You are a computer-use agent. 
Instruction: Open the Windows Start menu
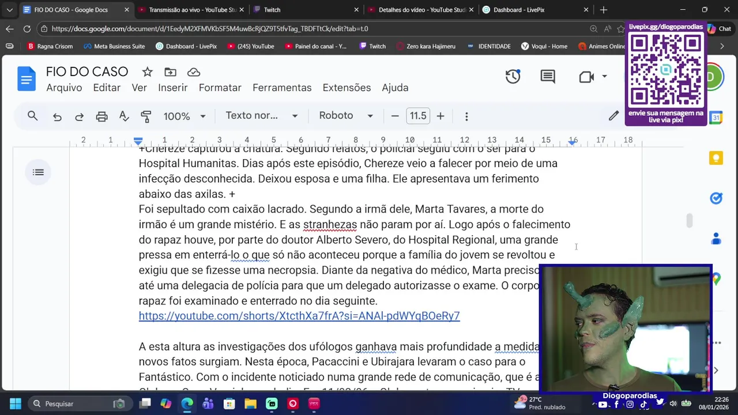coord(15,403)
